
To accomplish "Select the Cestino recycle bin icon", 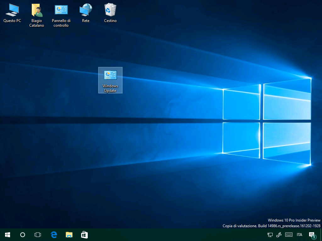I will tap(110, 13).
